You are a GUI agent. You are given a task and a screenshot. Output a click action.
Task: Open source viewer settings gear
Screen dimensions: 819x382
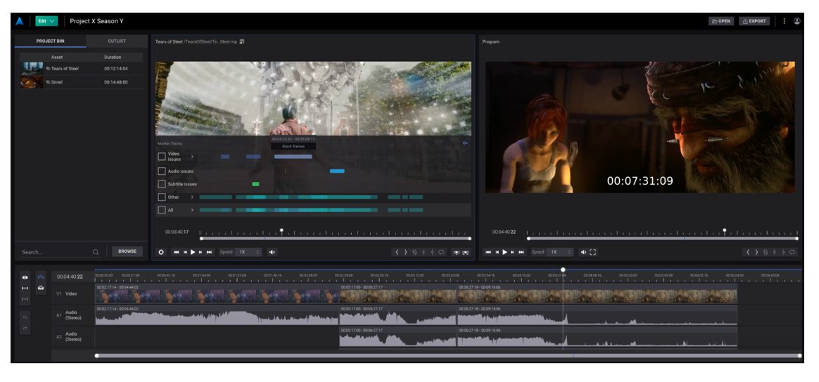[x=161, y=252]
